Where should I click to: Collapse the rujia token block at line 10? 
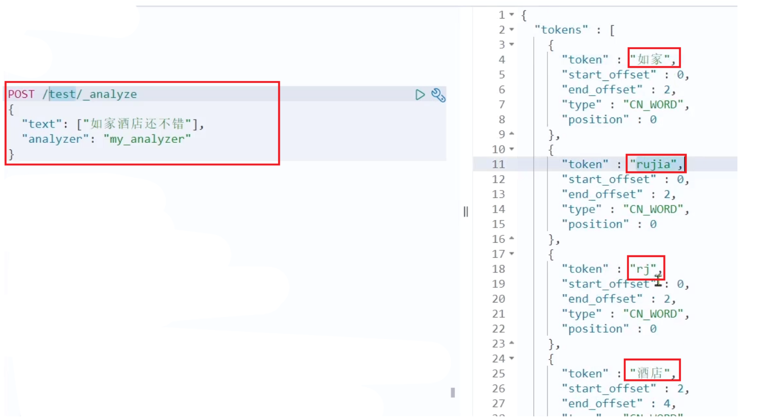(x=512, y=149)
